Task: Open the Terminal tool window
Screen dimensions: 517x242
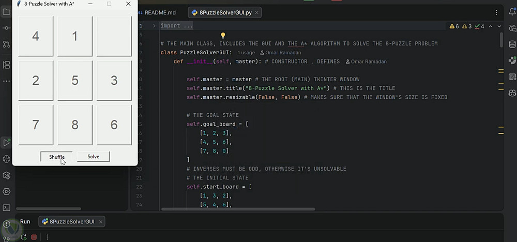Action: pyautogui.click(x=6, y=208)
